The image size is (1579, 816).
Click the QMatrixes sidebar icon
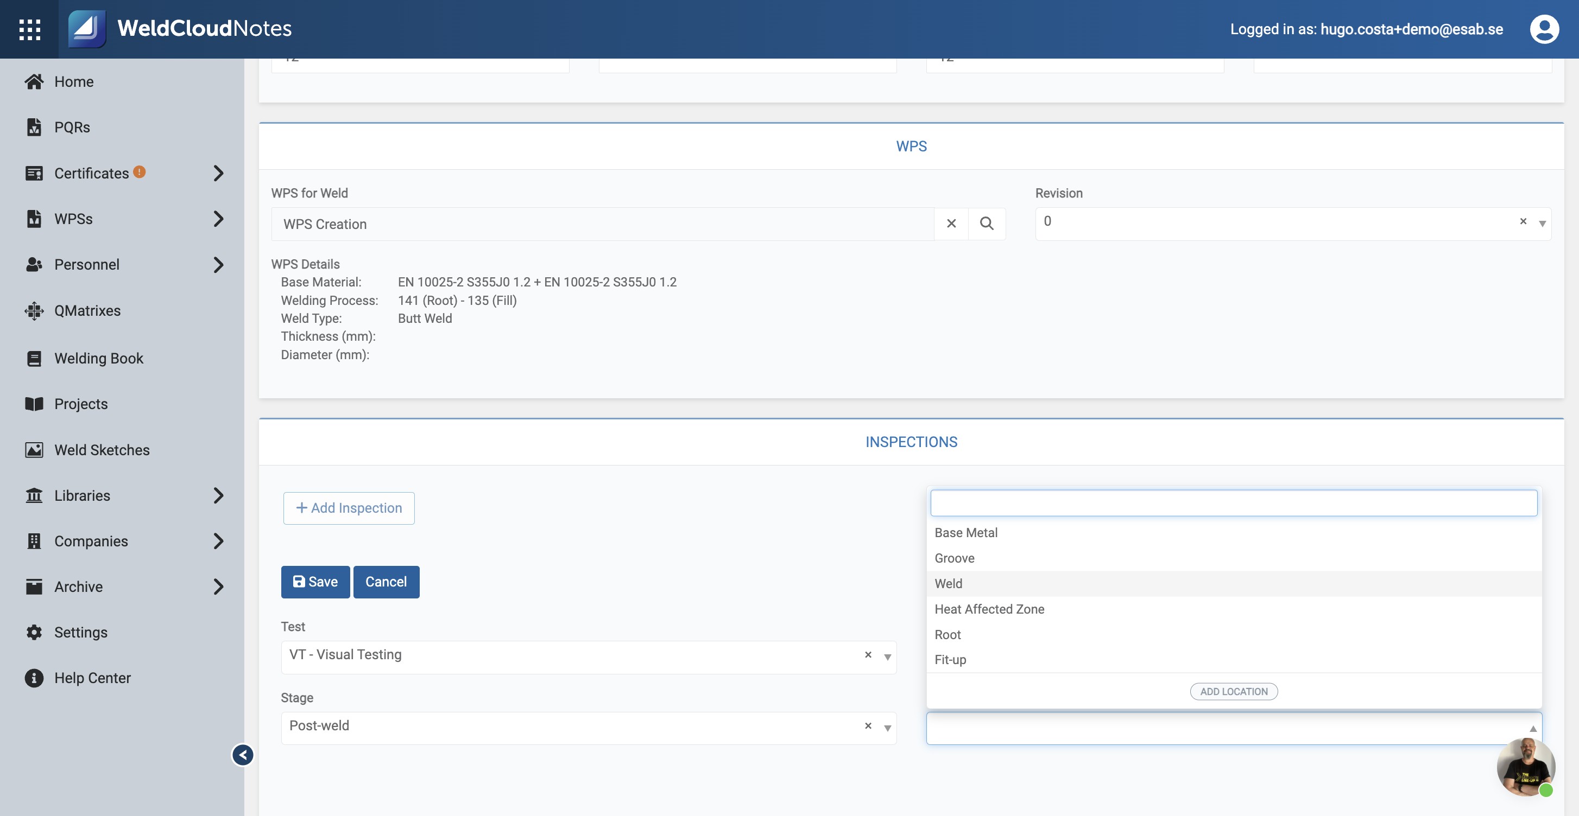click(x=34, y=310)
